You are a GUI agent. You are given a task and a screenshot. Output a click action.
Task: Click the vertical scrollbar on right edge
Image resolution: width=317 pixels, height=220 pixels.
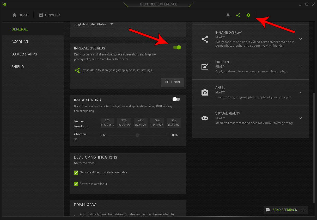[x=314, y=148]
